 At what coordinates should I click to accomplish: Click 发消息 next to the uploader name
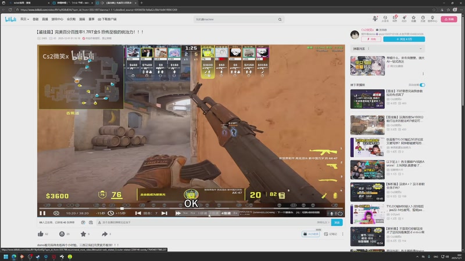[382, 30]
